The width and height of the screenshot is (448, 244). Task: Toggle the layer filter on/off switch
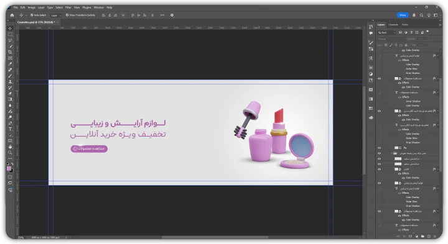[427, 32]
